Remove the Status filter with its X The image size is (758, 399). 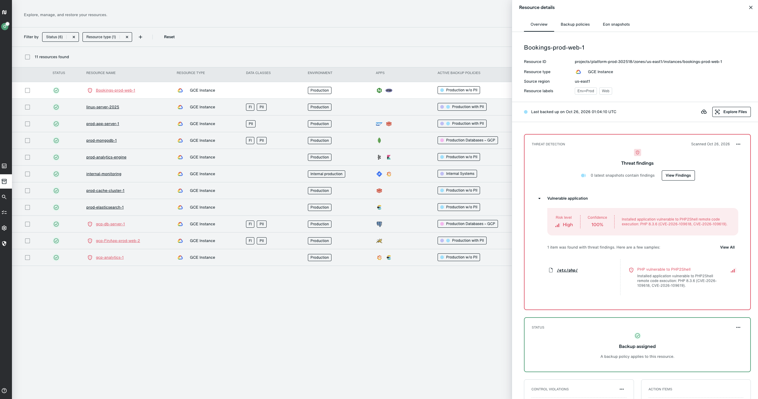(x=74, y=37)
